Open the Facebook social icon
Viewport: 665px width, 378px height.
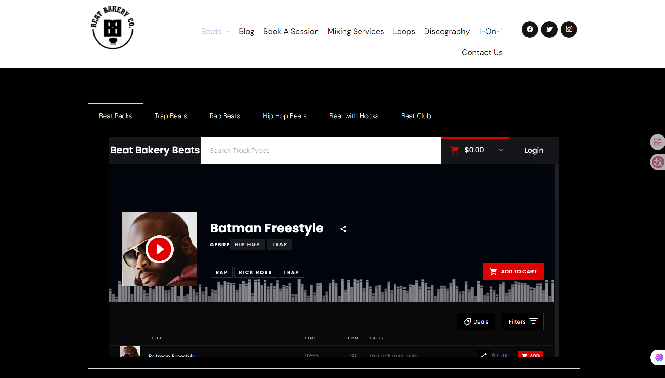[x=530, y=29]
